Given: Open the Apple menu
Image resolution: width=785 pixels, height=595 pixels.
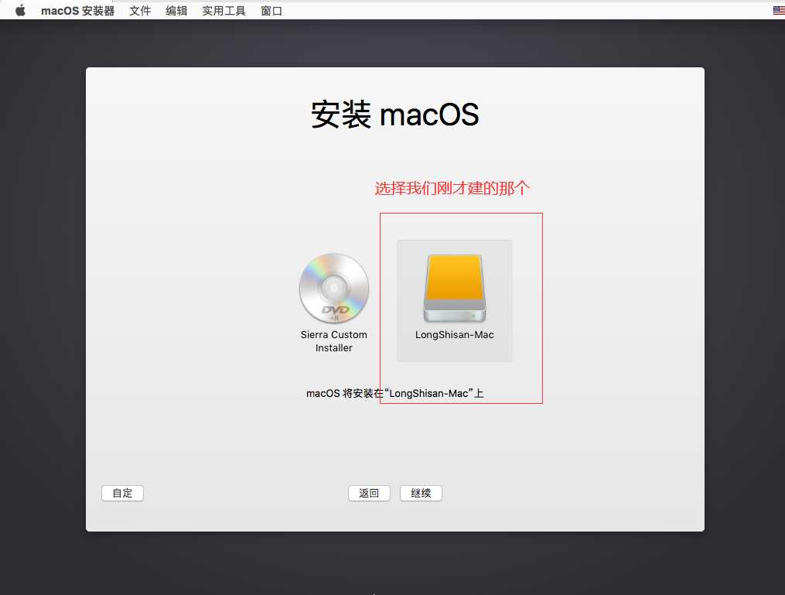Looking at the screenshot, I should (x=20, y=11).
